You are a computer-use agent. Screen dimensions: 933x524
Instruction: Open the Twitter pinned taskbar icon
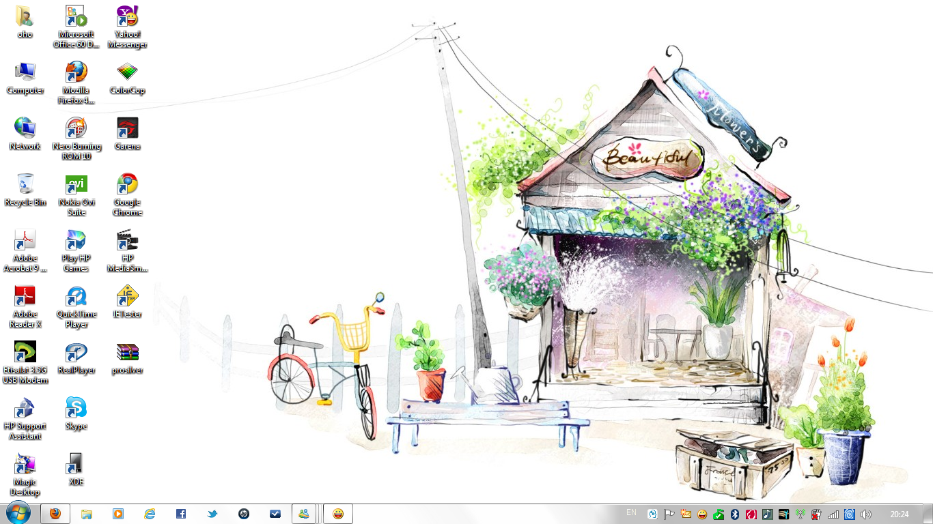212,514
